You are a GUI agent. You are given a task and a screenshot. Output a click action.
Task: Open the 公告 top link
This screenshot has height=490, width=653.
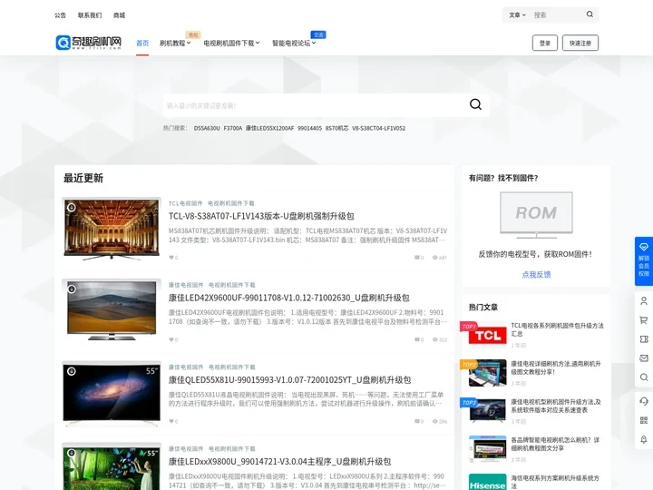61,15
